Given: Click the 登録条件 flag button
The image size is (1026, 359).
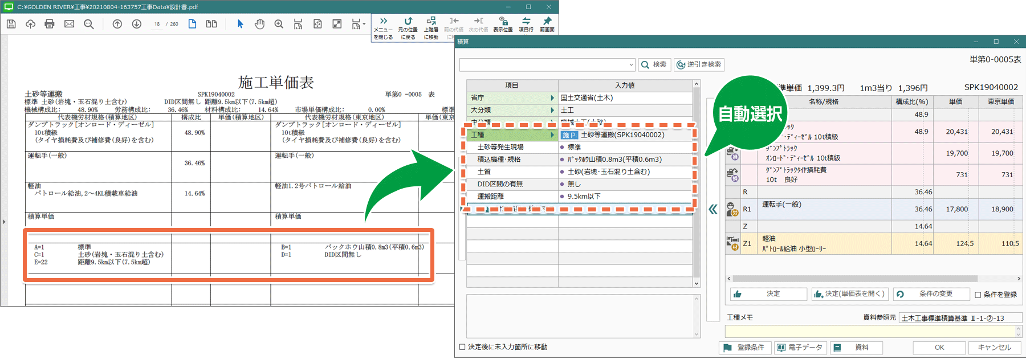Looking at the screenshot, I should click(x=745, y=348).
